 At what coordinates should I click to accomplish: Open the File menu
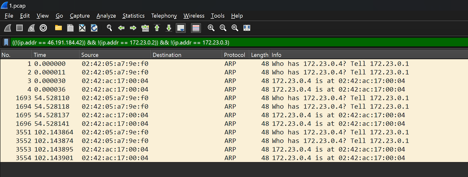point(9,16)
